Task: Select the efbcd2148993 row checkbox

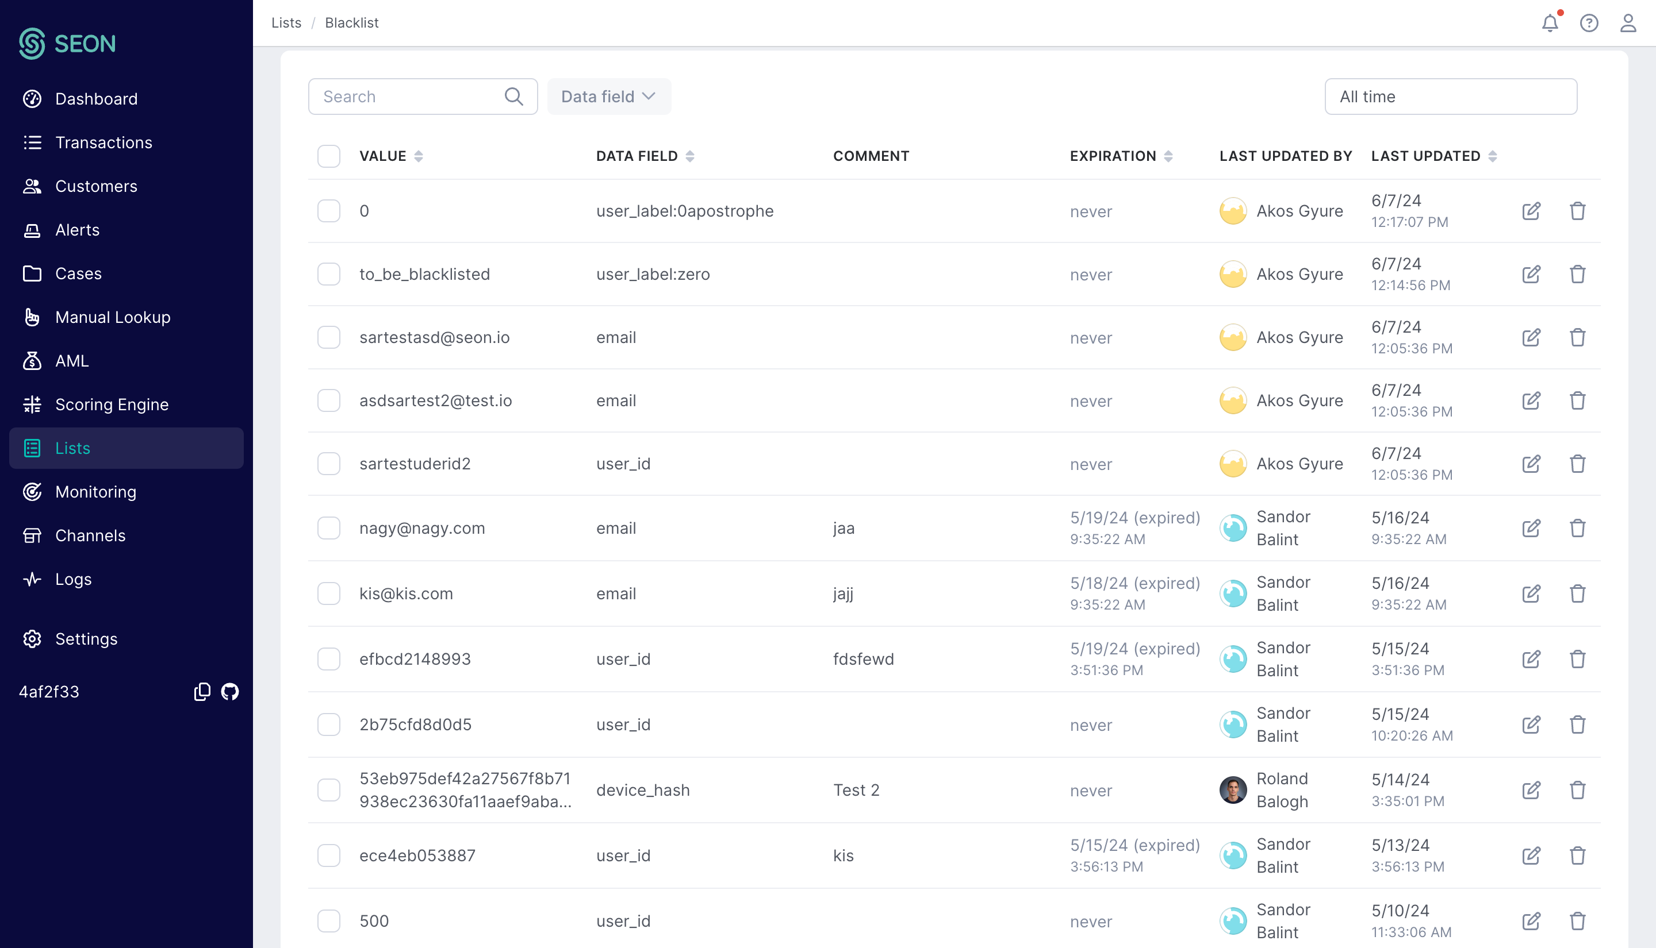Action: (329, 659)
